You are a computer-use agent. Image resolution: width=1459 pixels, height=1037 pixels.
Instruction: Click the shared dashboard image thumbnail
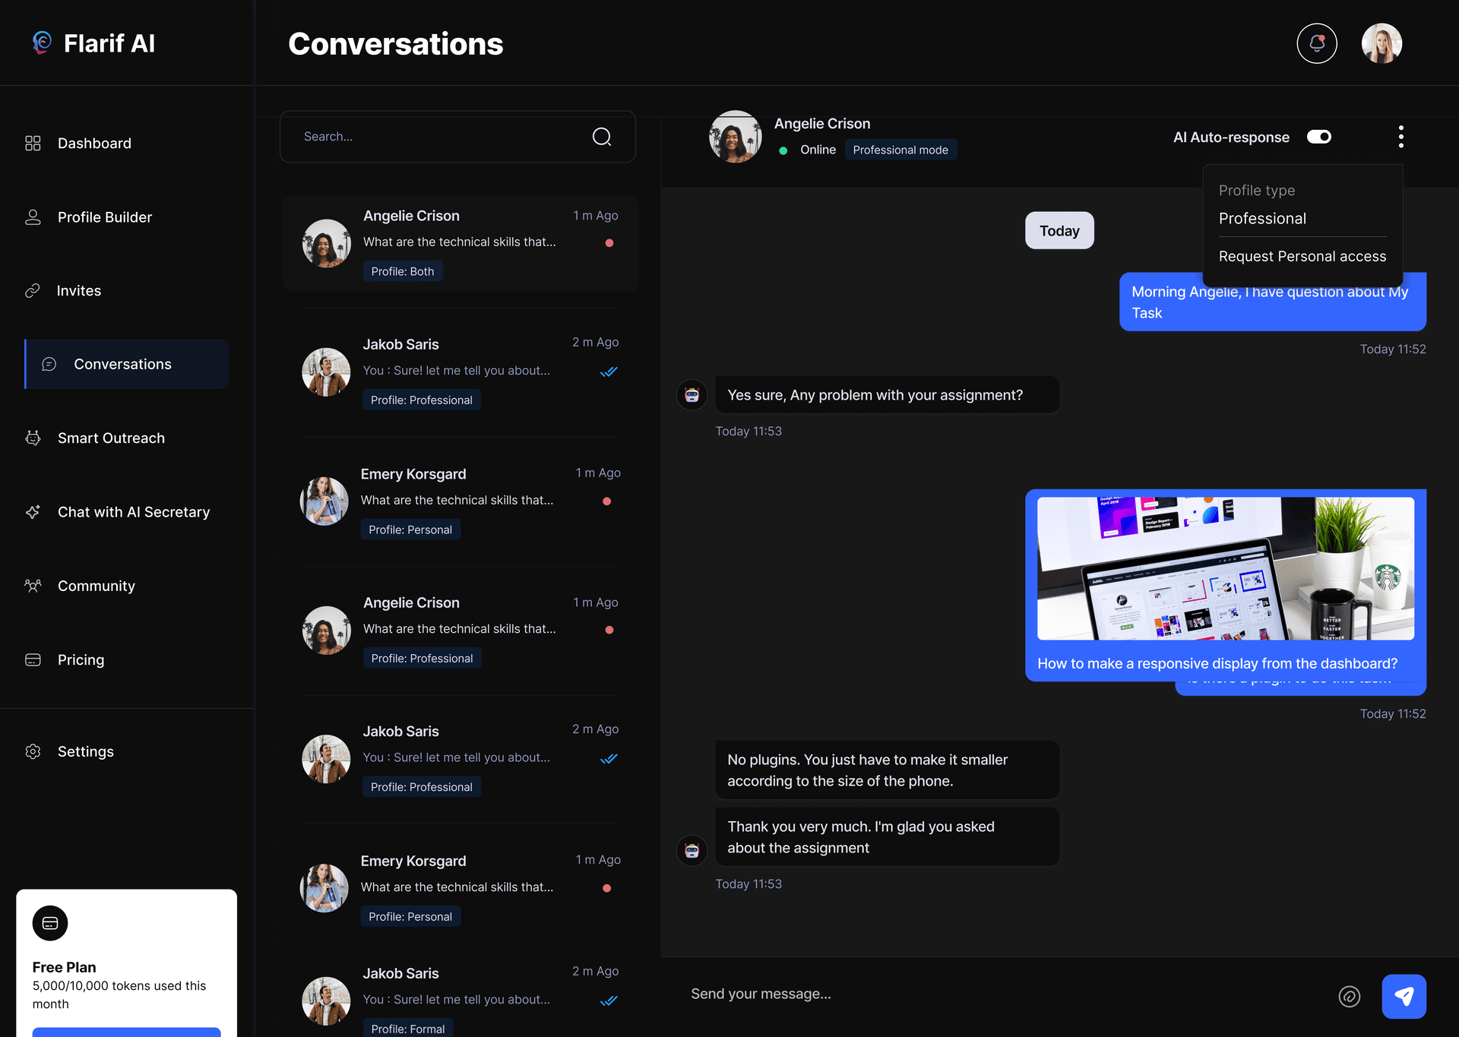tap(1225, 568)
